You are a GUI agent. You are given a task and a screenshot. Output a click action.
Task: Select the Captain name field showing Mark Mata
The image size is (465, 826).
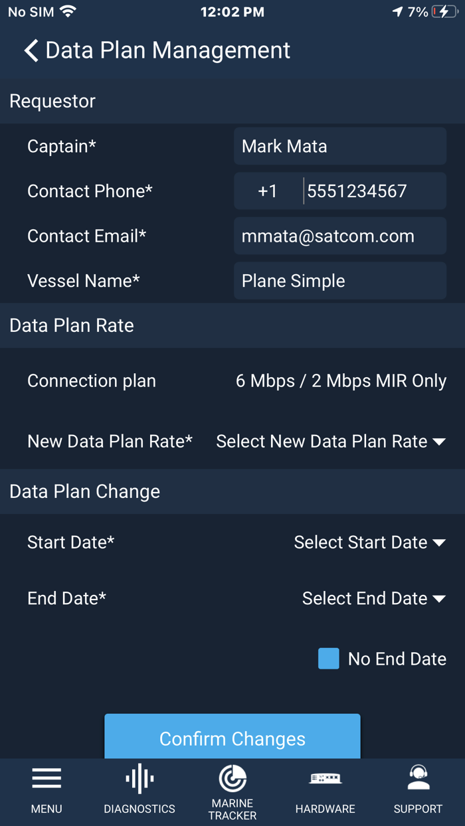tap(339, 146)
